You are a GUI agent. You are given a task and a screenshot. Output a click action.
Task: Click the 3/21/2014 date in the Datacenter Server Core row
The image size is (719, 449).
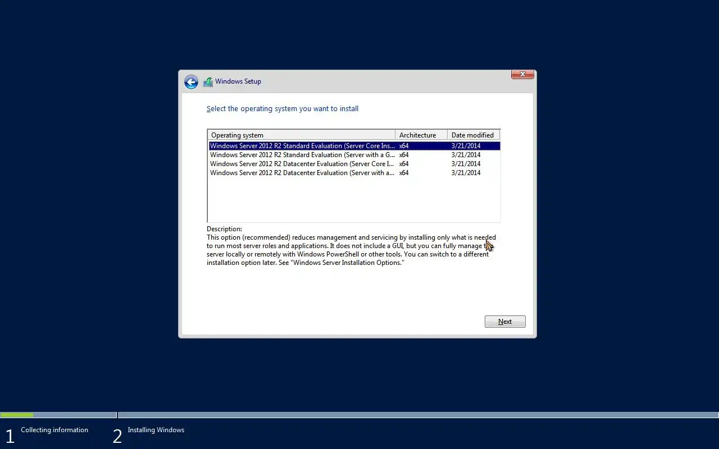(466, 164)
